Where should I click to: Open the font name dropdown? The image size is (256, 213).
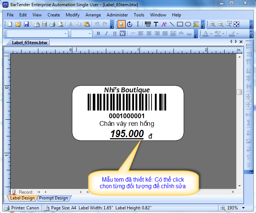(x=66, y=34)
